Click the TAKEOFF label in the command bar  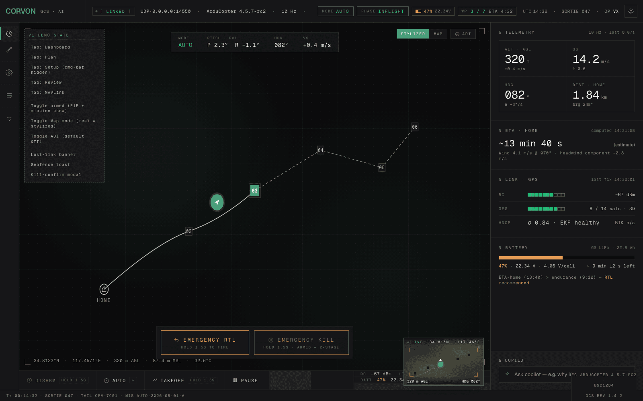pyautogui.click(x=172, y=381)
